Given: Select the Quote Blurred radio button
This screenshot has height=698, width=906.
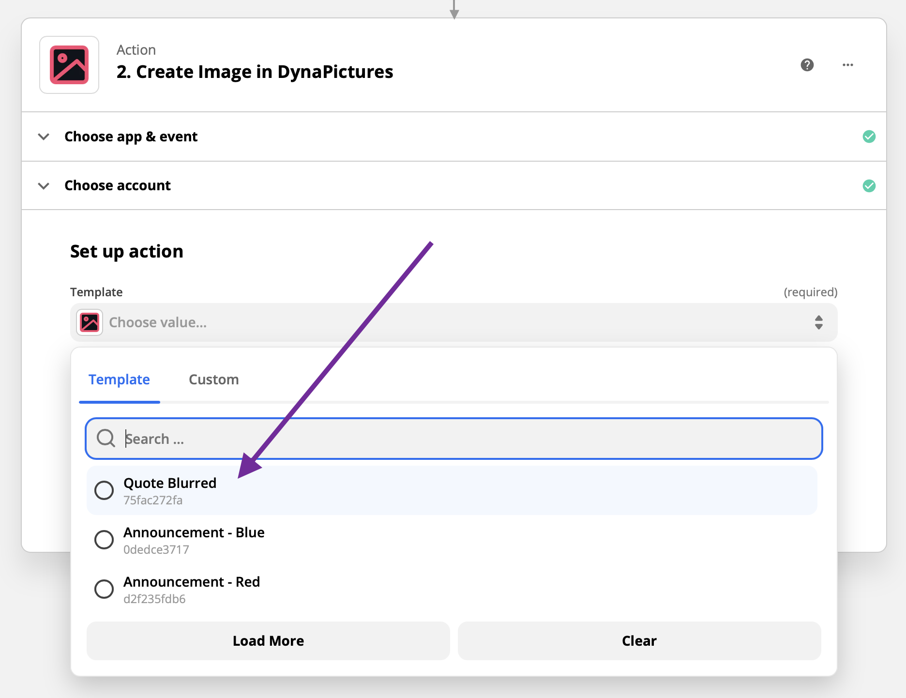Looking at the screenshot, I should (104, 490).
